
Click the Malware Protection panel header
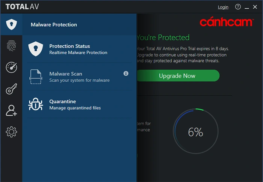tap(79, 25)
